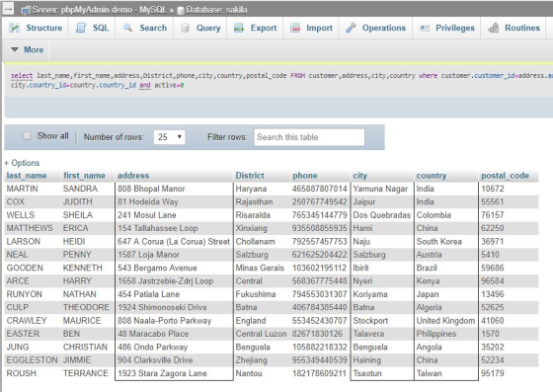The height and width of the screenshot is (392, 553).
Task: Sort by last_name column header
Action: (x=27, y=176)
